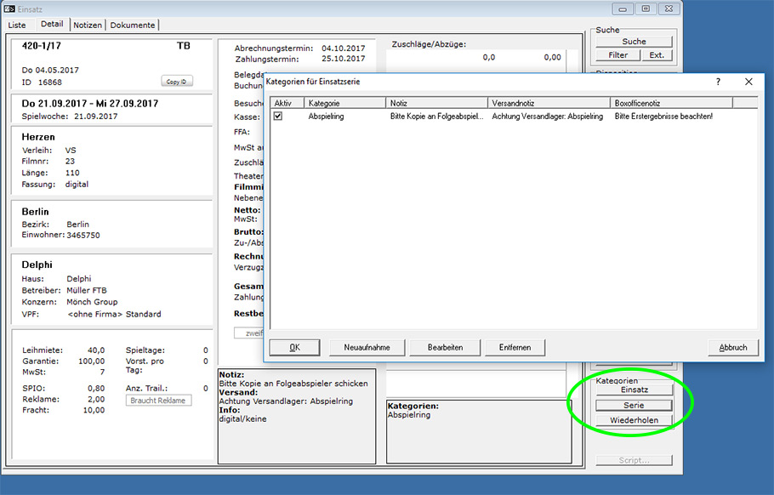This screenshot has height=495, width=774.
Task: Switch to the Dokumente tab
Action: tap(133, 25)
